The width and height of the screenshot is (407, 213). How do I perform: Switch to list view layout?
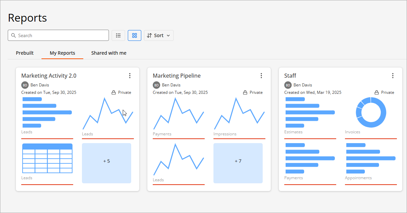click(x=118, y=35)
